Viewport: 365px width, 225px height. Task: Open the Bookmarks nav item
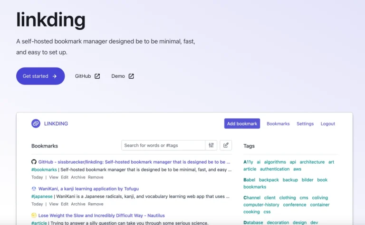pyautogui.click(x=278, y=124)
